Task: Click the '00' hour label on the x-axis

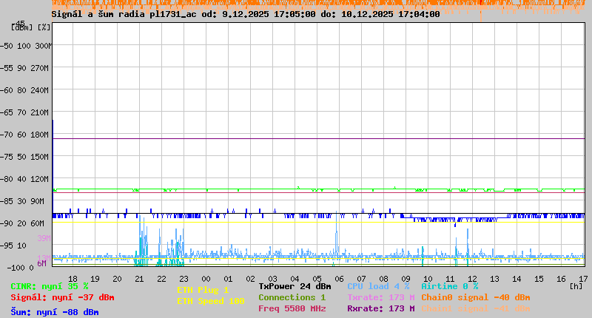Action: [x=206, y=279]
